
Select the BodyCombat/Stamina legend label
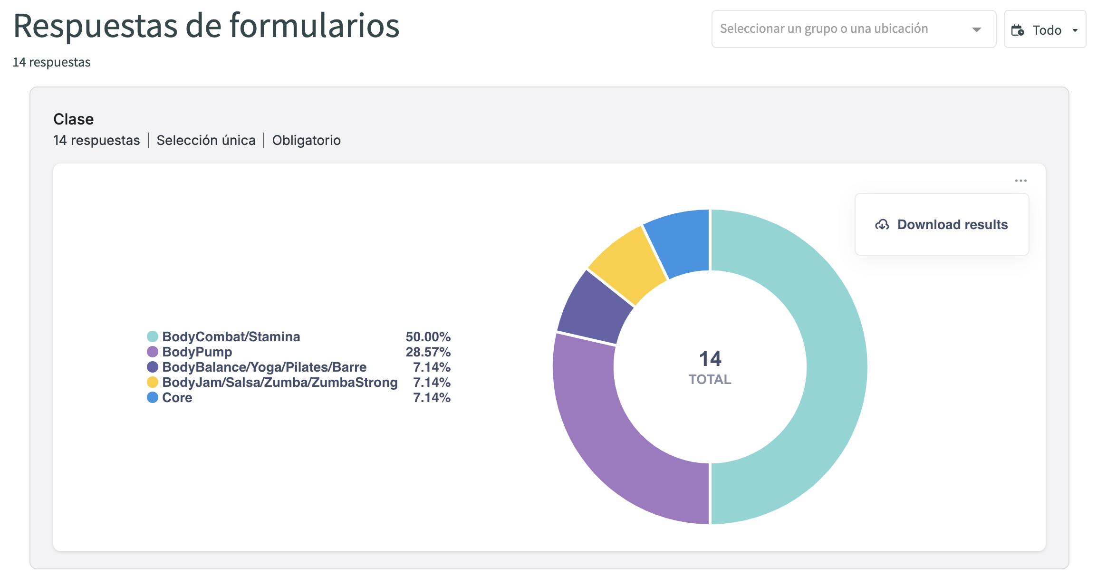(x=231, y=336)
